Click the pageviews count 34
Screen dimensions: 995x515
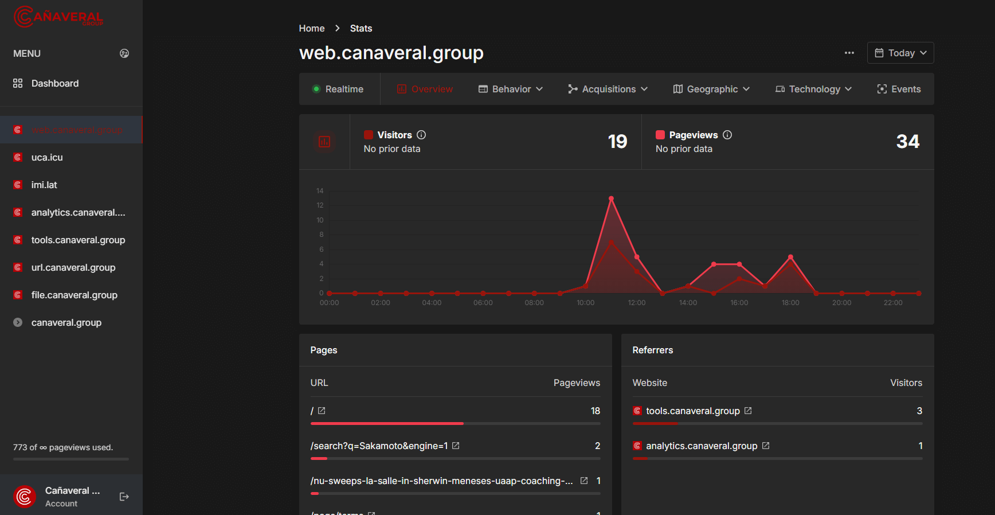click(908, 142)
